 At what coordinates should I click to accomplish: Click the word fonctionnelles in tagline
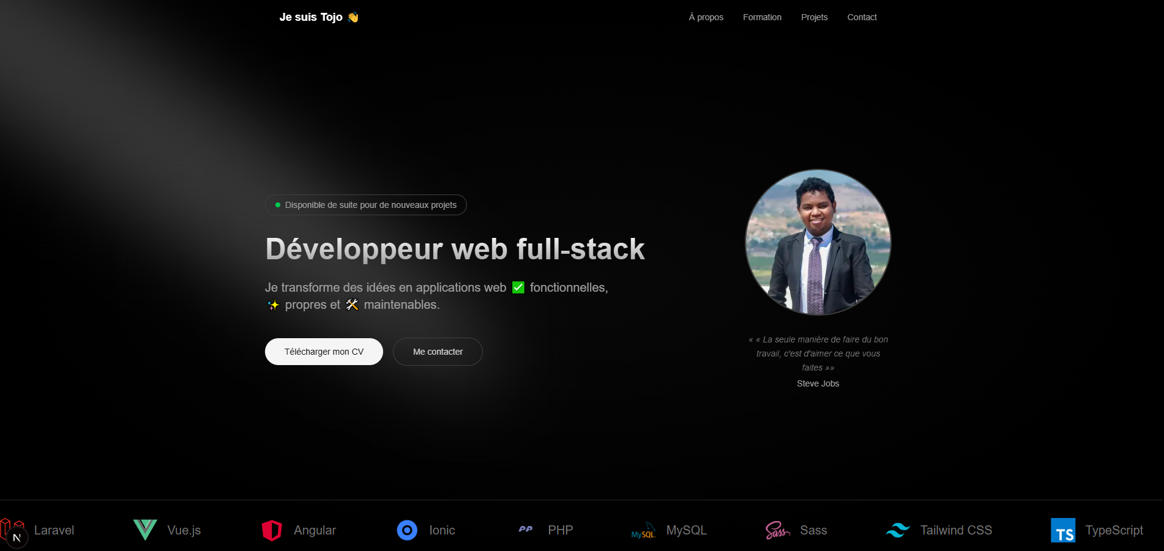(x=569, y=287)
